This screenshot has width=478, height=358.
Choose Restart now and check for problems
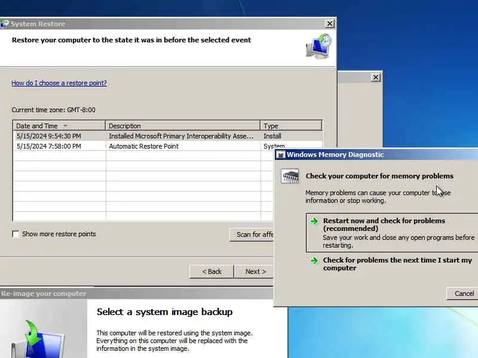pyautogui.click(x=392, y=233)
